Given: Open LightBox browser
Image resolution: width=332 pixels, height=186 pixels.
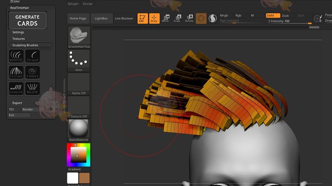Looking at the screenshot, I should (101, 19).
